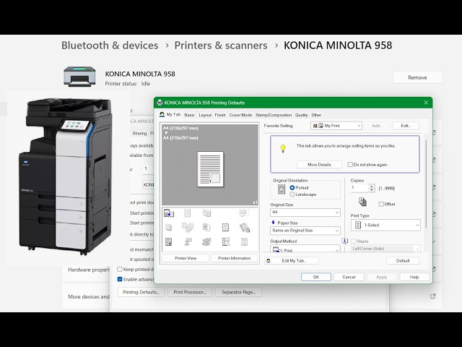Image resolution: width=462 pixels, height=347 pixels.
Task: Click the Default button
Action: pos(403,260)
